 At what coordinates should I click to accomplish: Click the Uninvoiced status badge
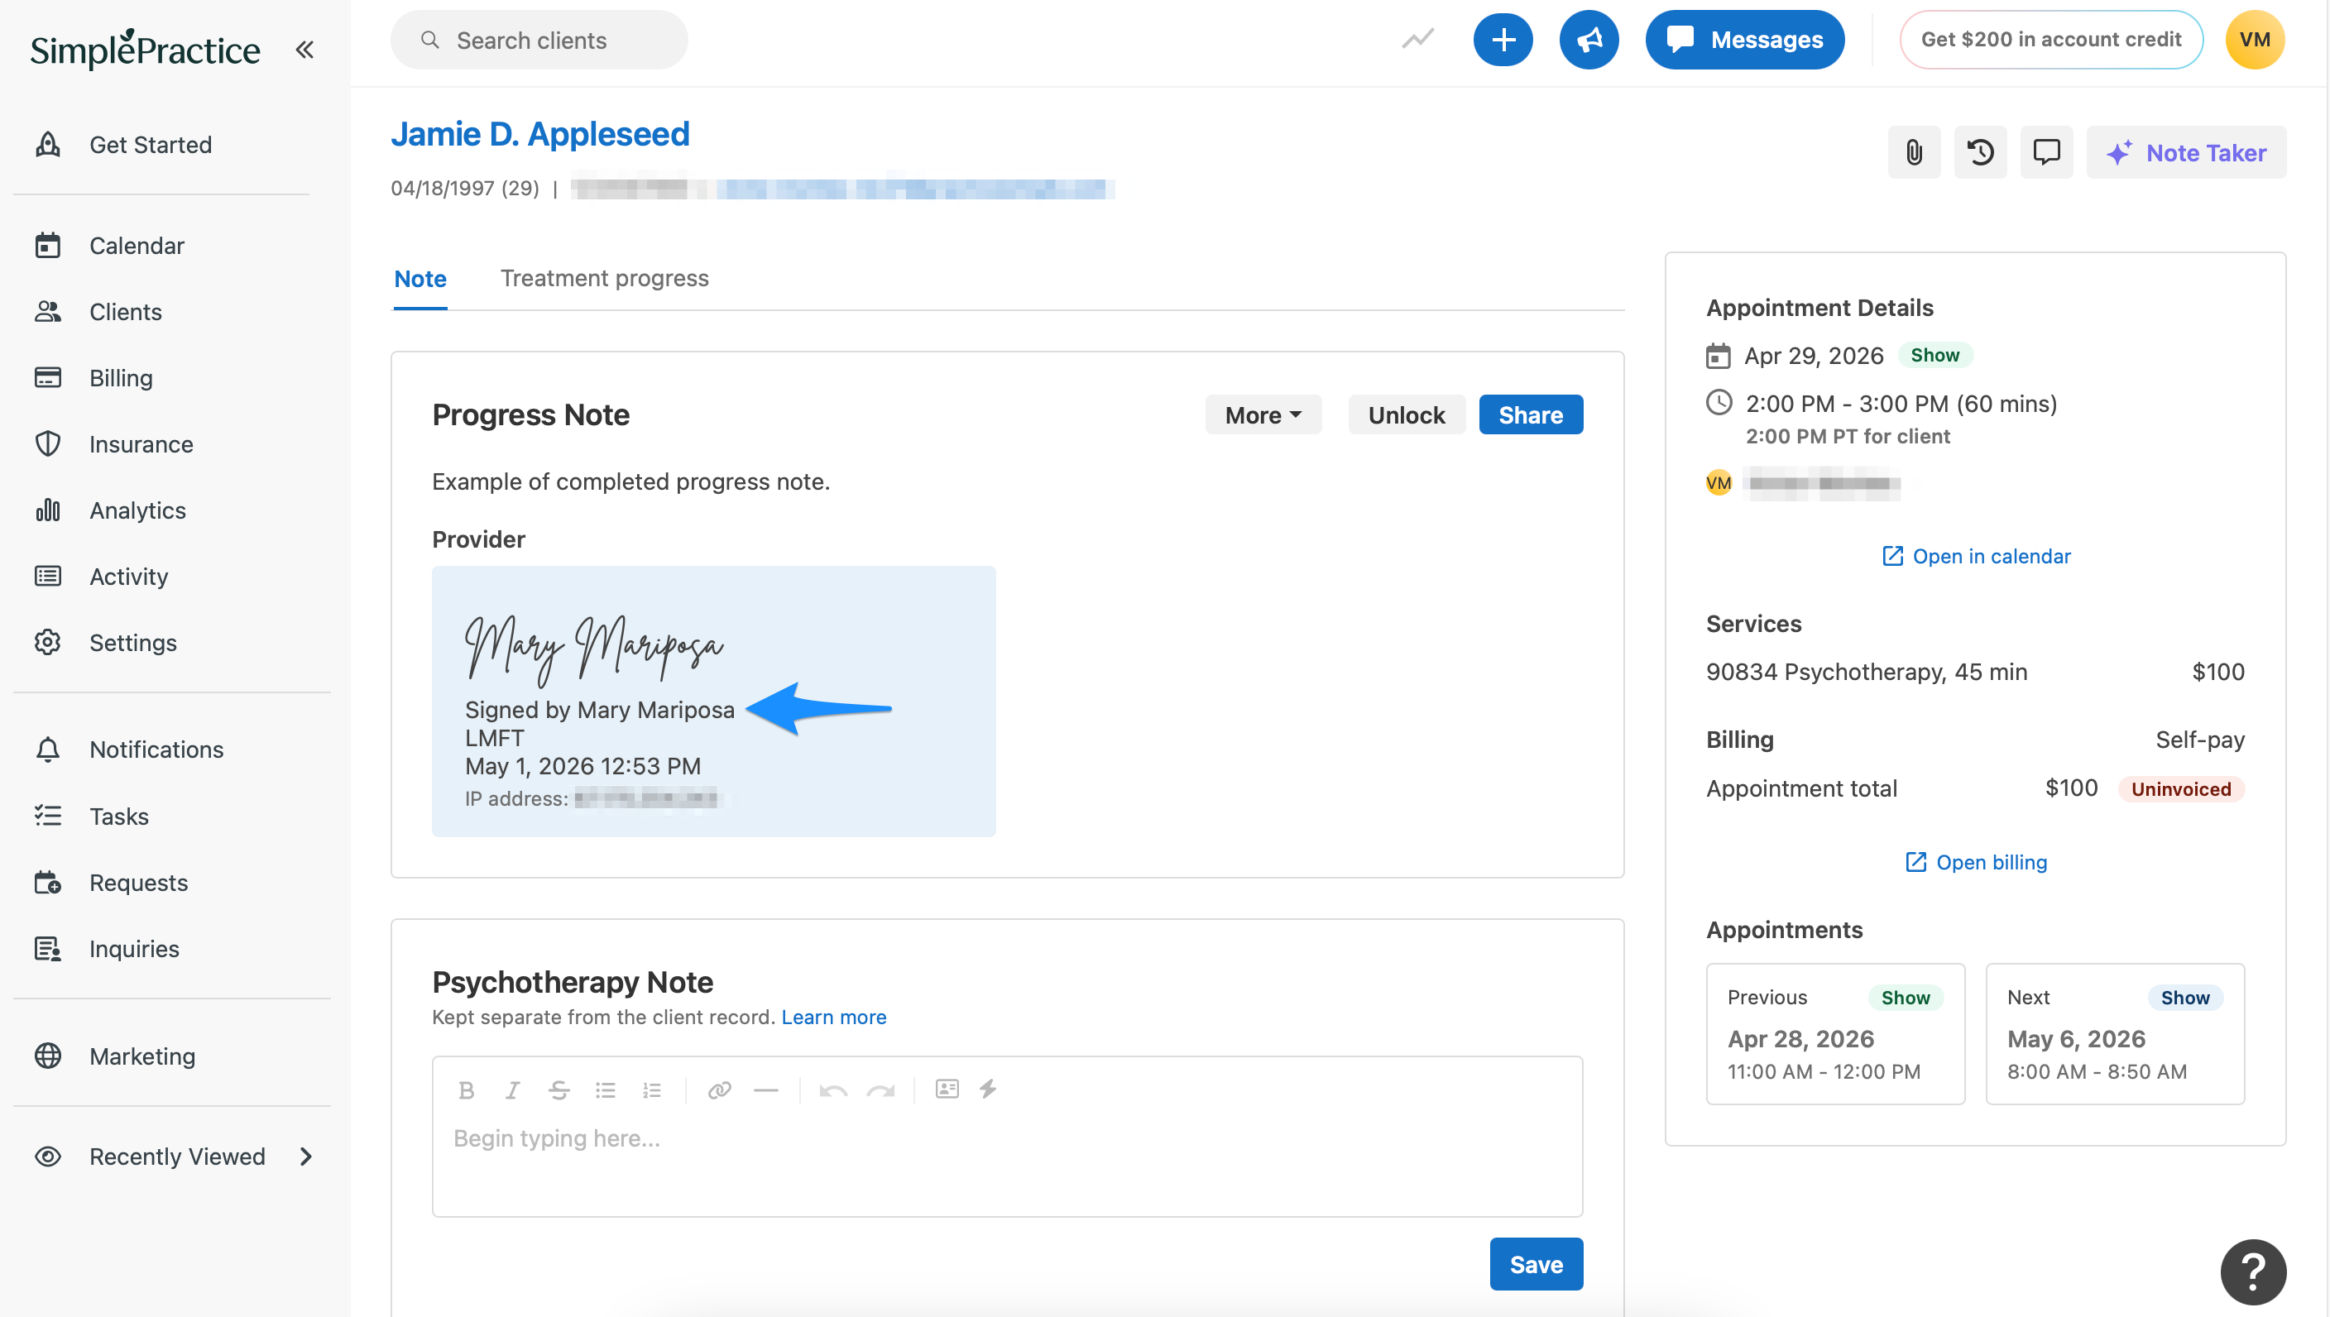[2180, 788]
